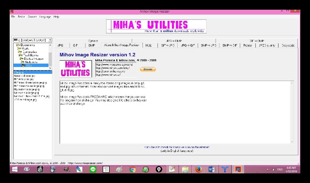This screenshot has width=310, height=183.
Task: Click the check for new version link
Action: (177, 147)
